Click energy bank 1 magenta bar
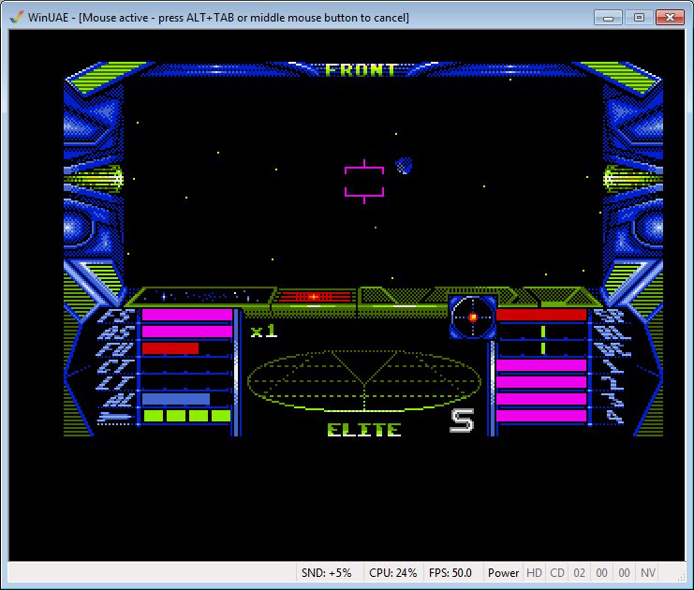 541,365
